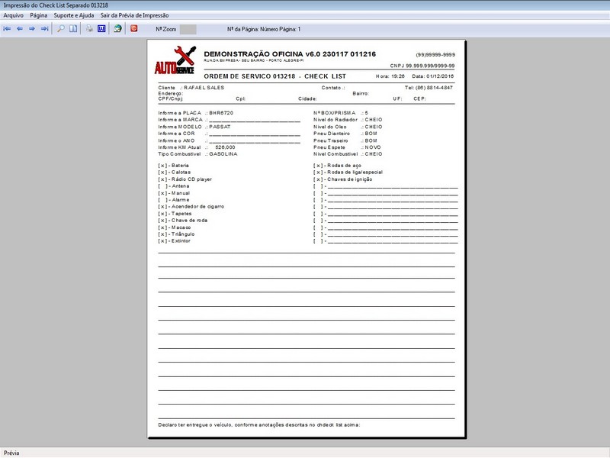Click Rodas de liga/especial line
Image resolution: width=610 pixels, height=458 pixels.
(348, 173)
